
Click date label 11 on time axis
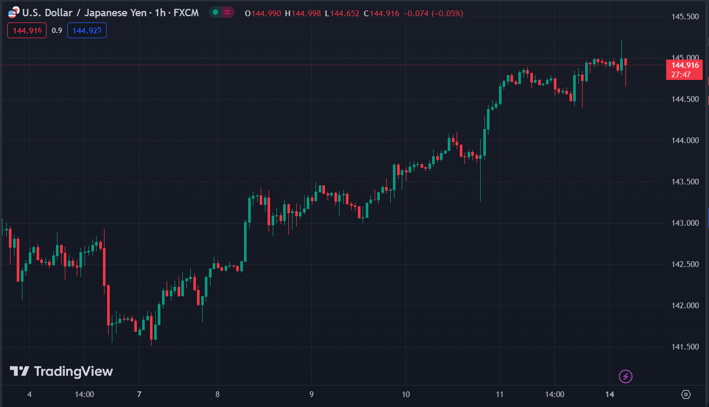(499, 394)
